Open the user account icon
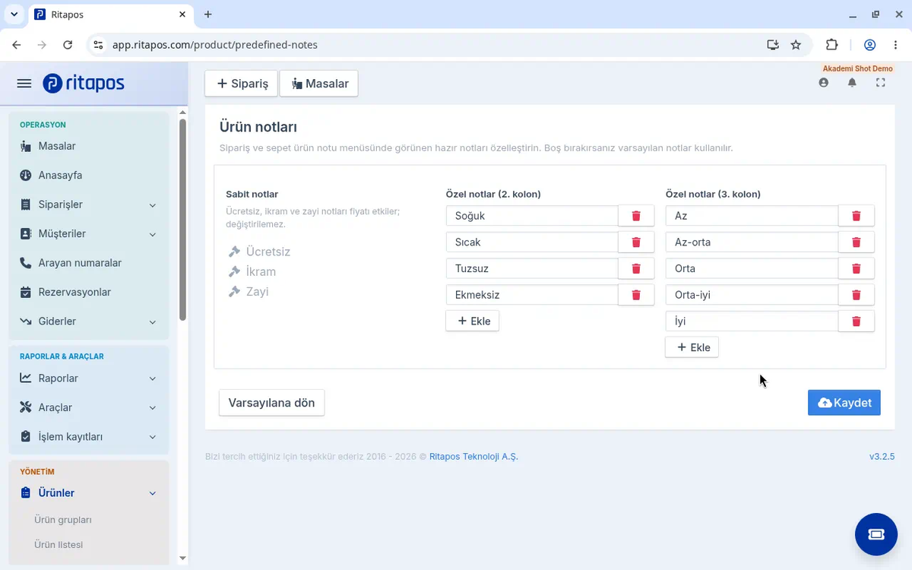The height and width of the screenshot is (570, 912). pos(824,83)
